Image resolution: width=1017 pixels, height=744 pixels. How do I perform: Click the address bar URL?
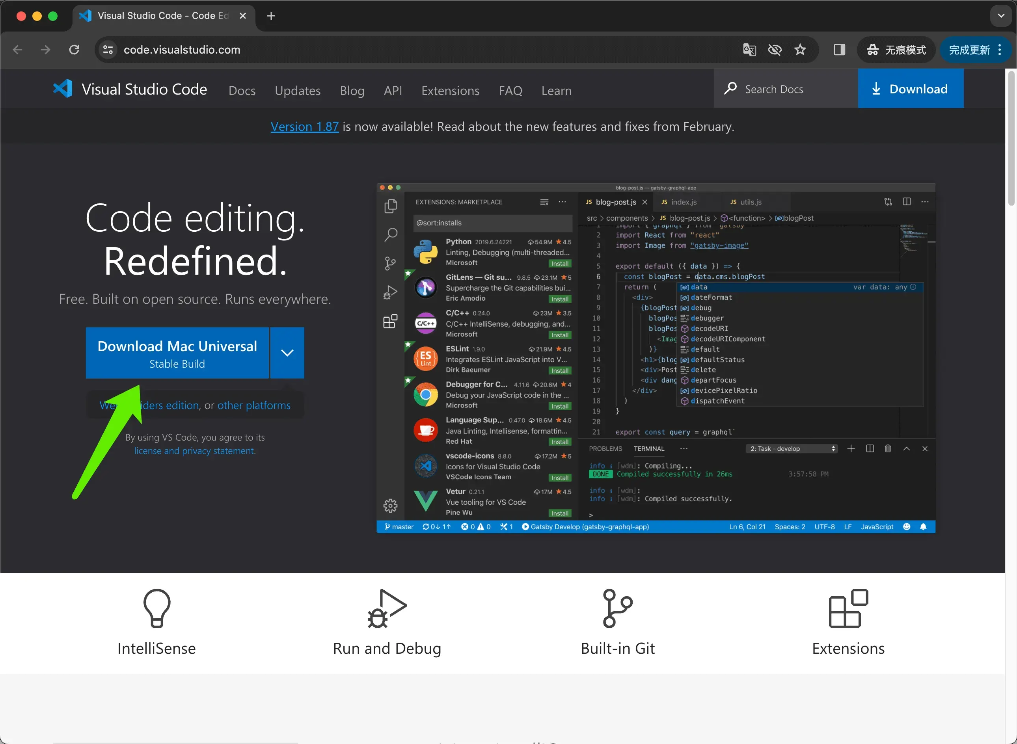click(182, 50)
